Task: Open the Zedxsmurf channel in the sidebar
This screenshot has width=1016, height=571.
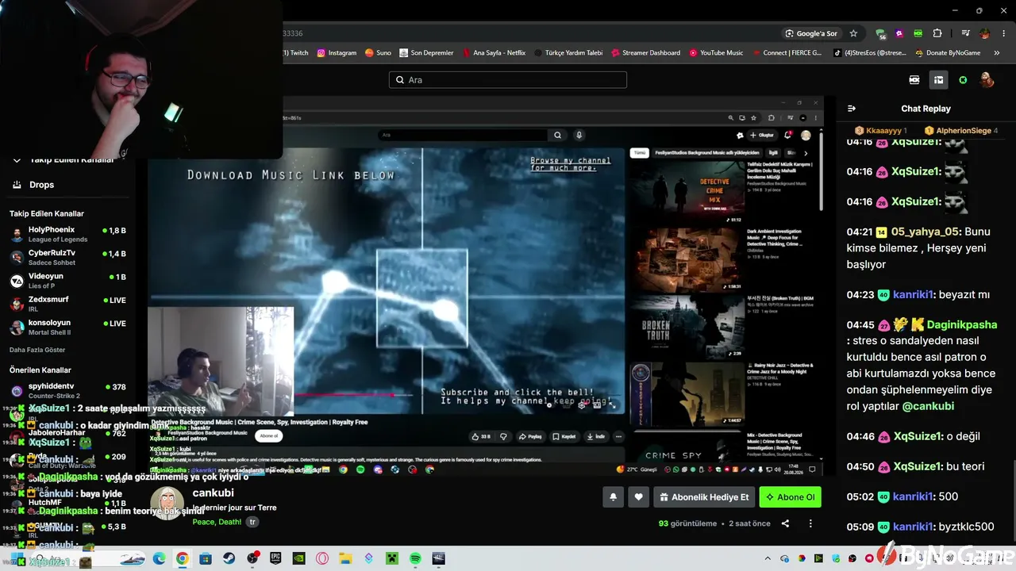Action: click(x=68, y=304)
